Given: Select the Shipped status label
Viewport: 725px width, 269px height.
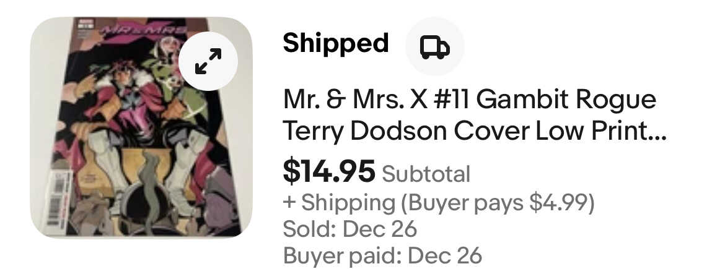Looking at the screenshot, I should (336, 43).
